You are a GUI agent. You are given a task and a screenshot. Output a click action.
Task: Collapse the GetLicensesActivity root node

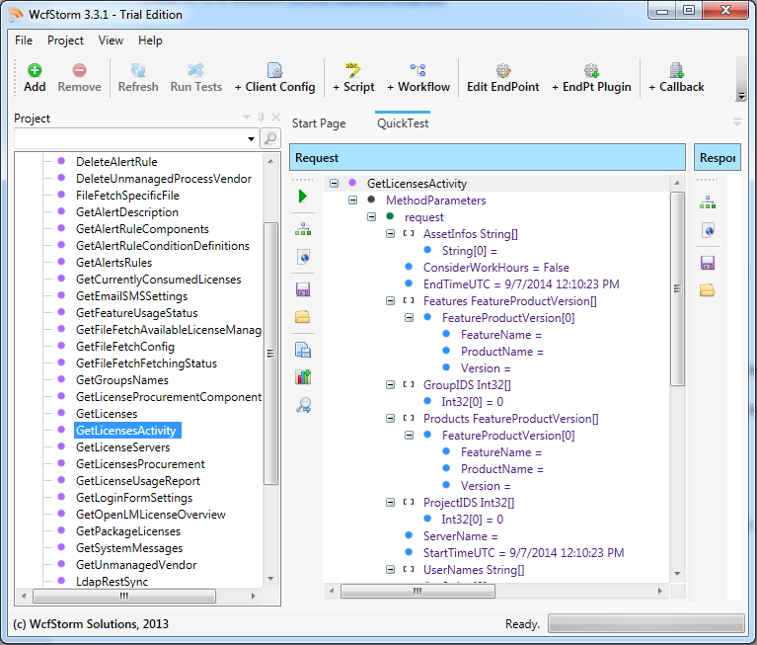point(334,184)
